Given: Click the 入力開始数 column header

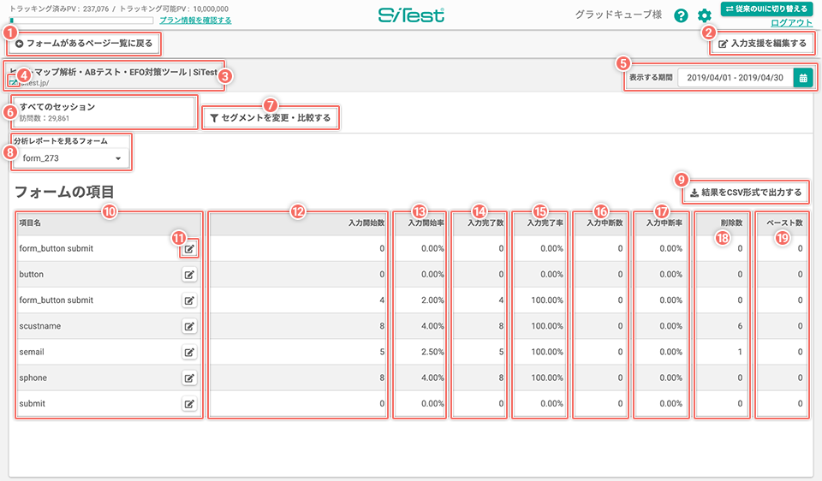Looking at the screenshot, I should 366,223.
